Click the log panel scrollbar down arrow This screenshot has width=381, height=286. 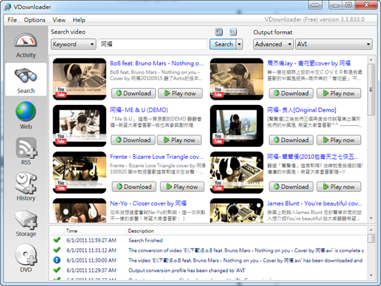pyautogui.click(x=371, y=276)
